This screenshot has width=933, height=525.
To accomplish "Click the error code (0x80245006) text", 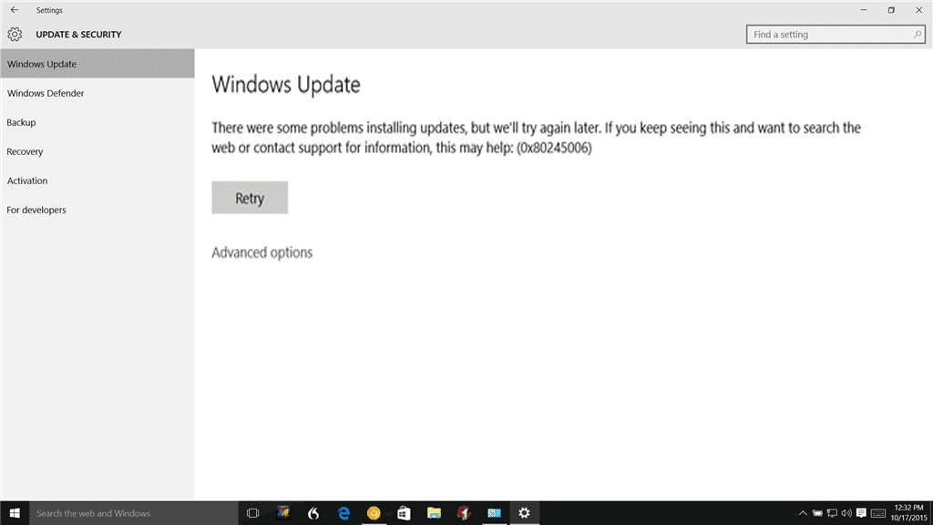I will 554,148.
